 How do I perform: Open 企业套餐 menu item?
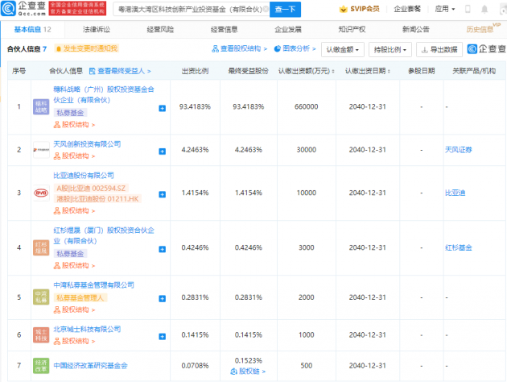coord(407,9)
